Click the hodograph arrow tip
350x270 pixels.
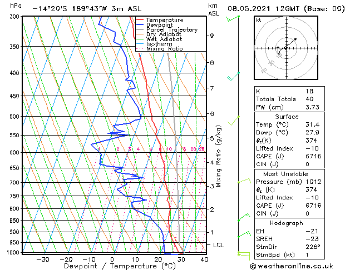[295, 39]
